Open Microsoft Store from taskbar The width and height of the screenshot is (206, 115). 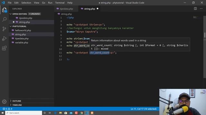coord(66,113)
